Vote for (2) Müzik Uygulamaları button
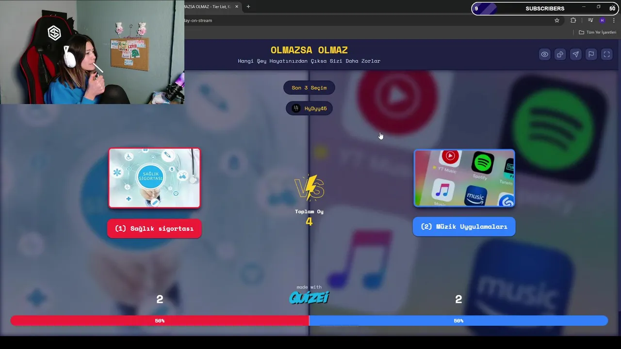 coord(464,226)
